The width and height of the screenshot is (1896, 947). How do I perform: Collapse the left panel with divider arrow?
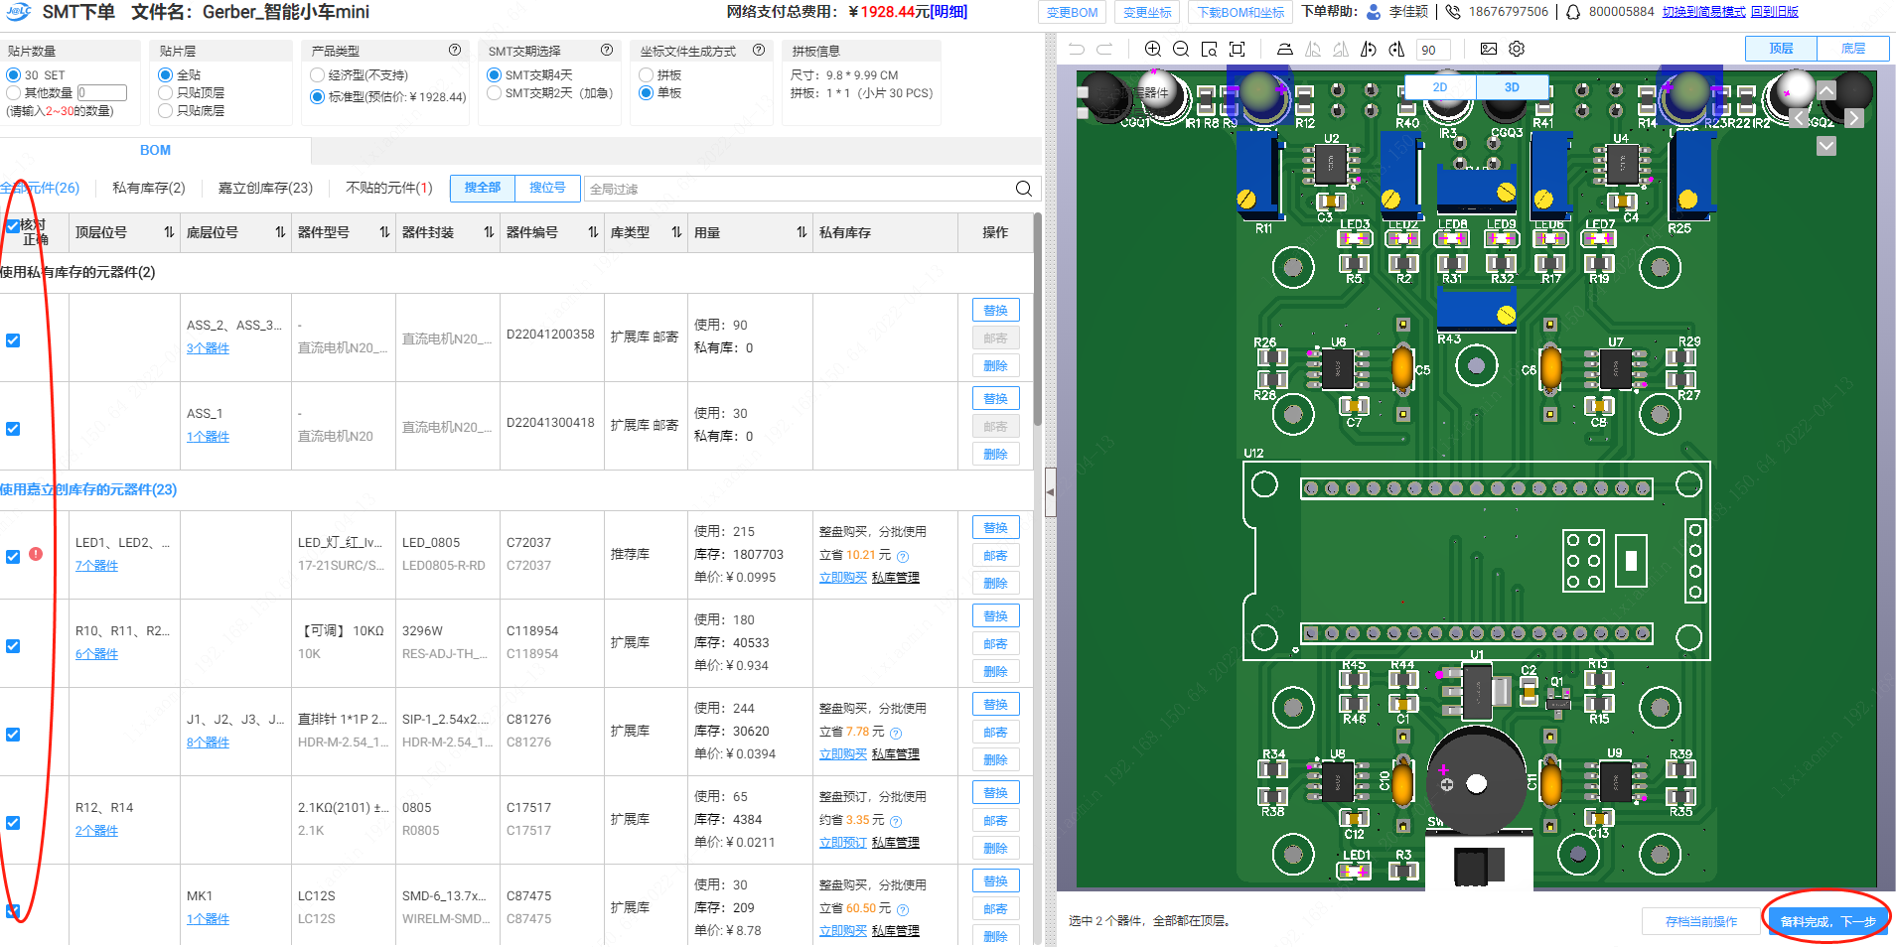pos(1050,492)
